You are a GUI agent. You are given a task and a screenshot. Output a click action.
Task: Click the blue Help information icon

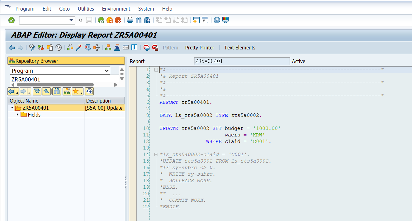[134, 48]
